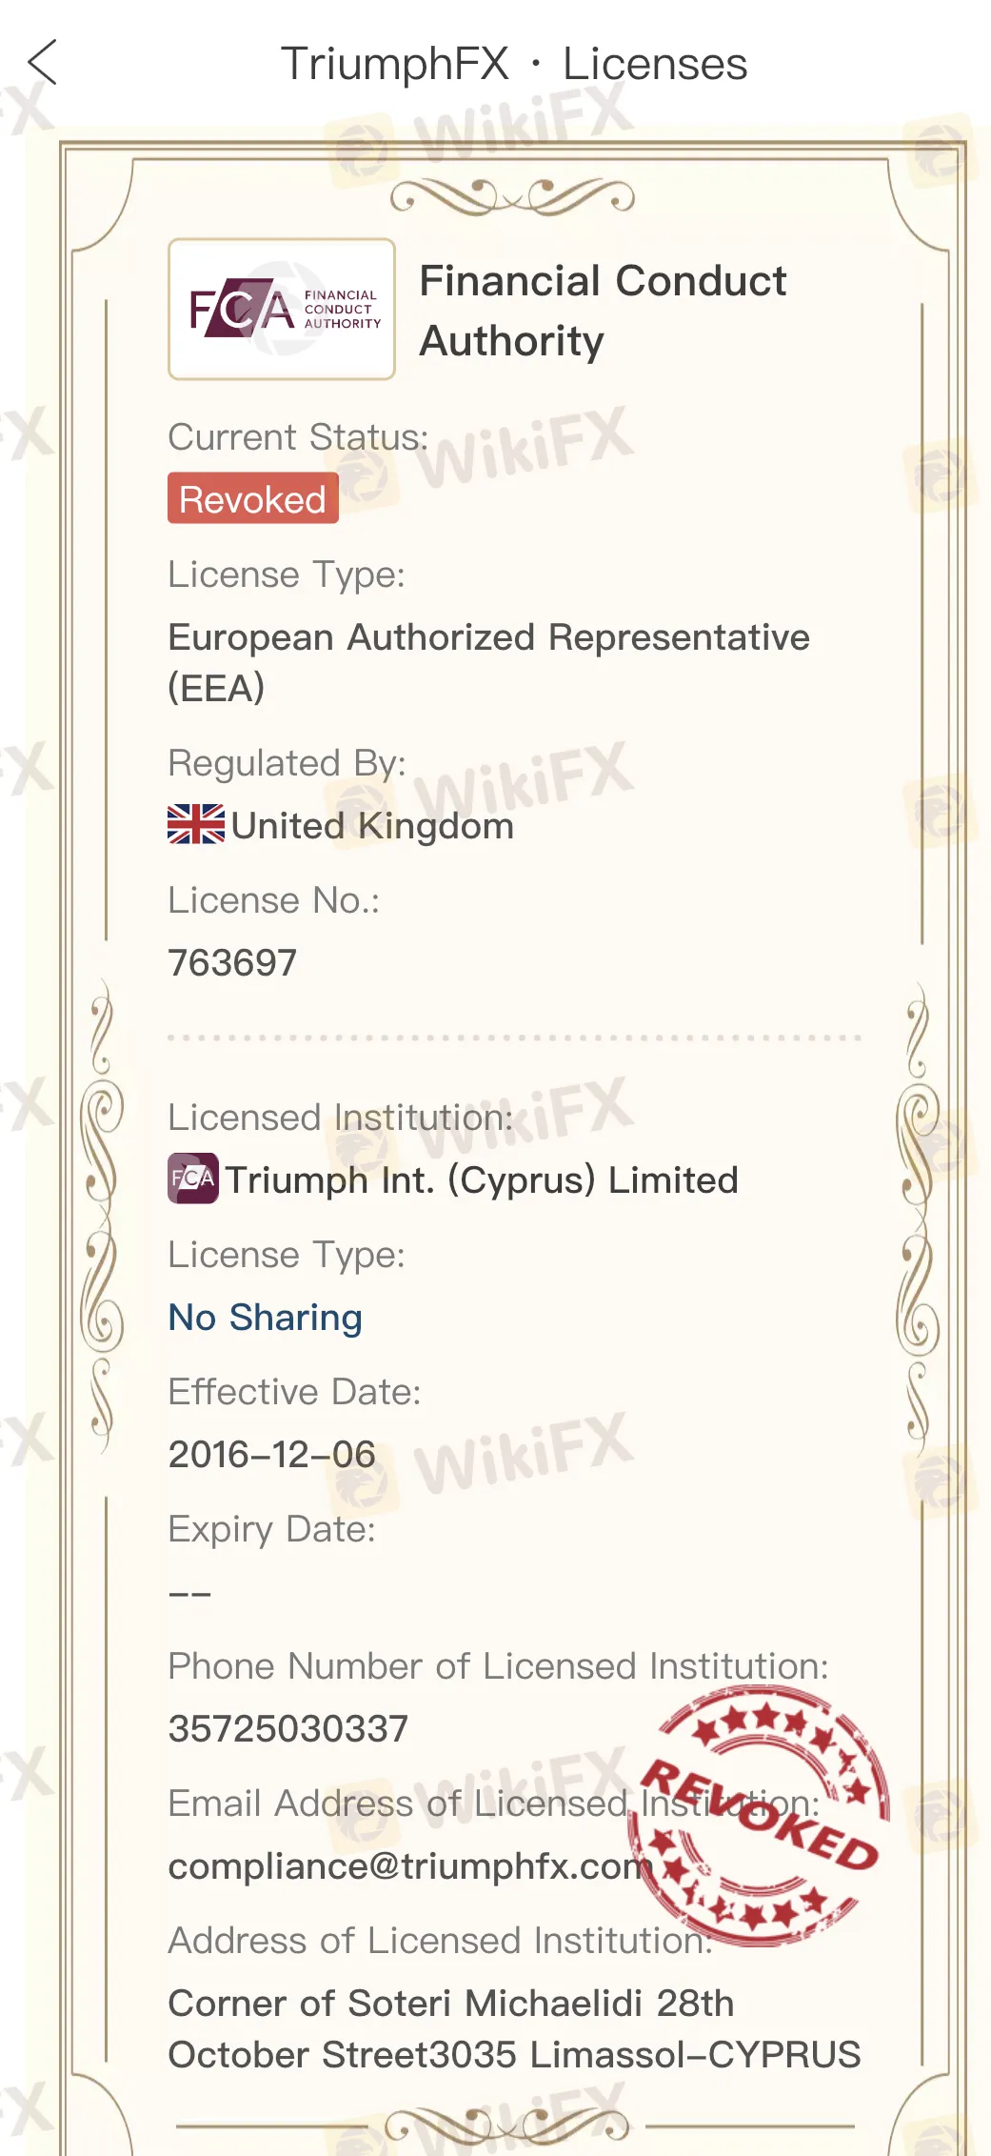
Task: Tap the TriumphFX · Licenses page title
Action: [514, 64]
